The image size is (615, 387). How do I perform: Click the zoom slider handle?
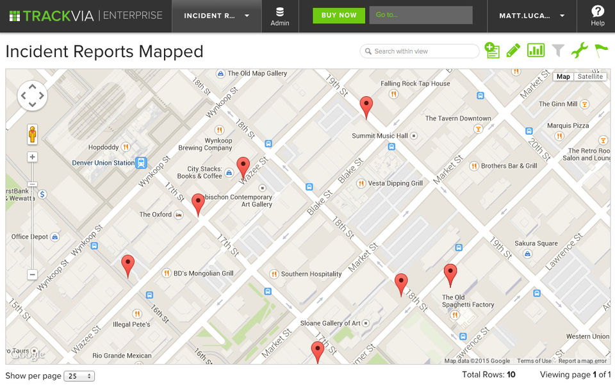tap(32, 184)
